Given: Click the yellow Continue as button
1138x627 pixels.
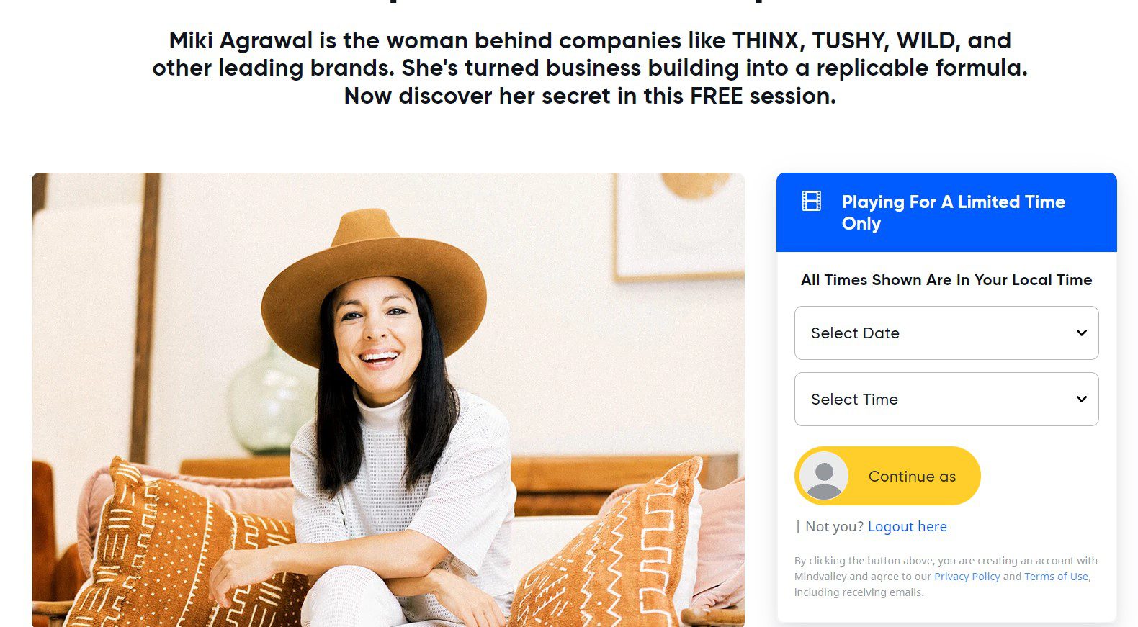Looking at the screenshot, I should [887, 476].
